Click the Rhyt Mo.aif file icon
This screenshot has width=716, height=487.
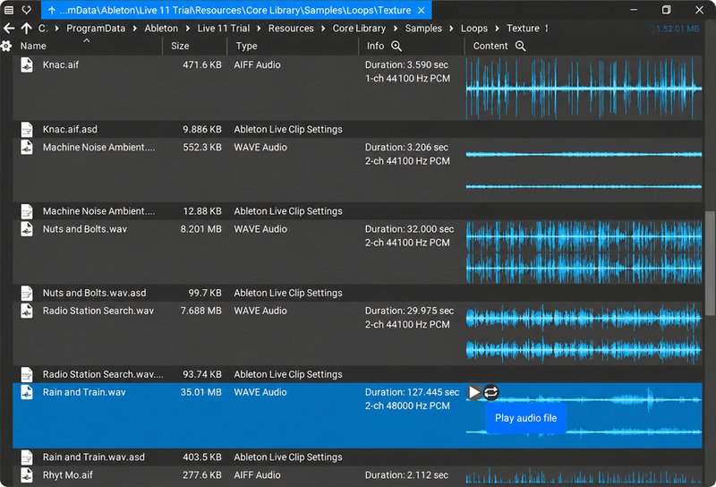[x=27, y=474]
